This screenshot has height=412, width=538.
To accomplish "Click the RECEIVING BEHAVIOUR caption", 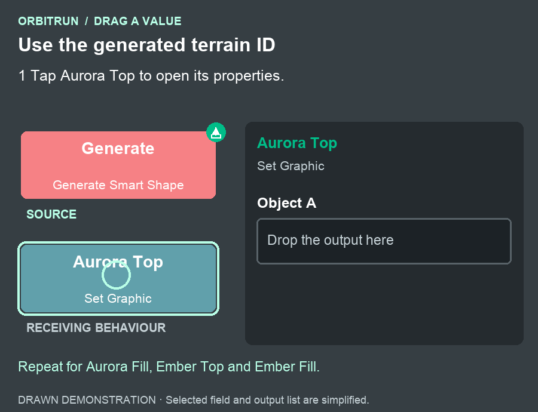I will [x=96, y=328].
